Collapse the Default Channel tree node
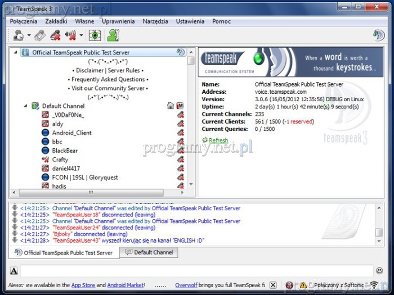This screenshot has height=295, width=394. [x=25, y=106]
